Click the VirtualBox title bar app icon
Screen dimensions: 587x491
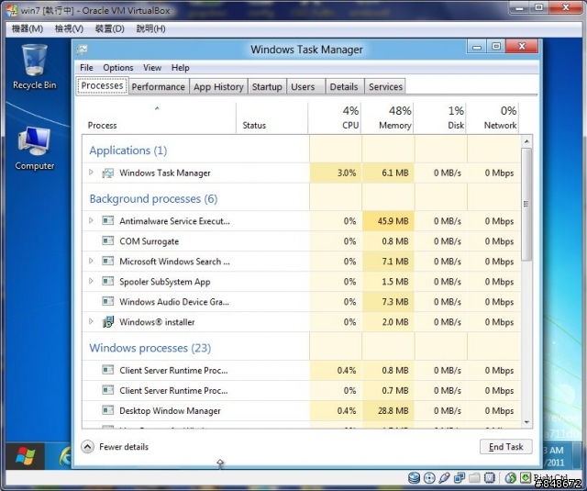[x=11, y=10]
